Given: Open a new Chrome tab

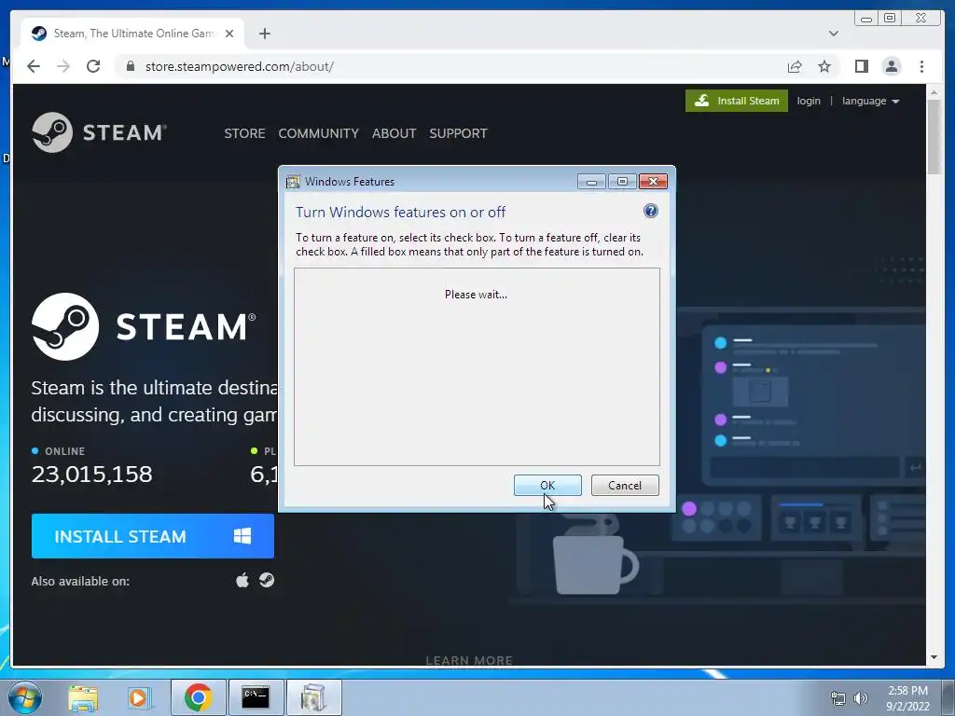Looking at the screenshot, I should (264, 34).
